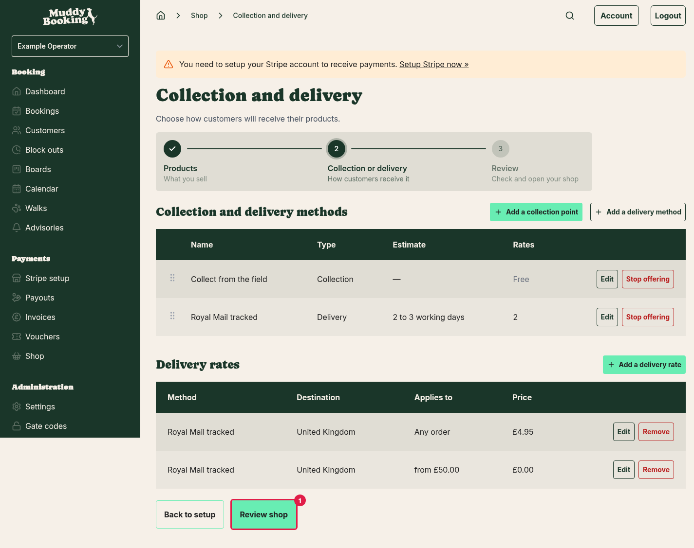This screenshot has width=694, height=548.
Task: Edit the £0.00 delivery rate
Action: 624,470
